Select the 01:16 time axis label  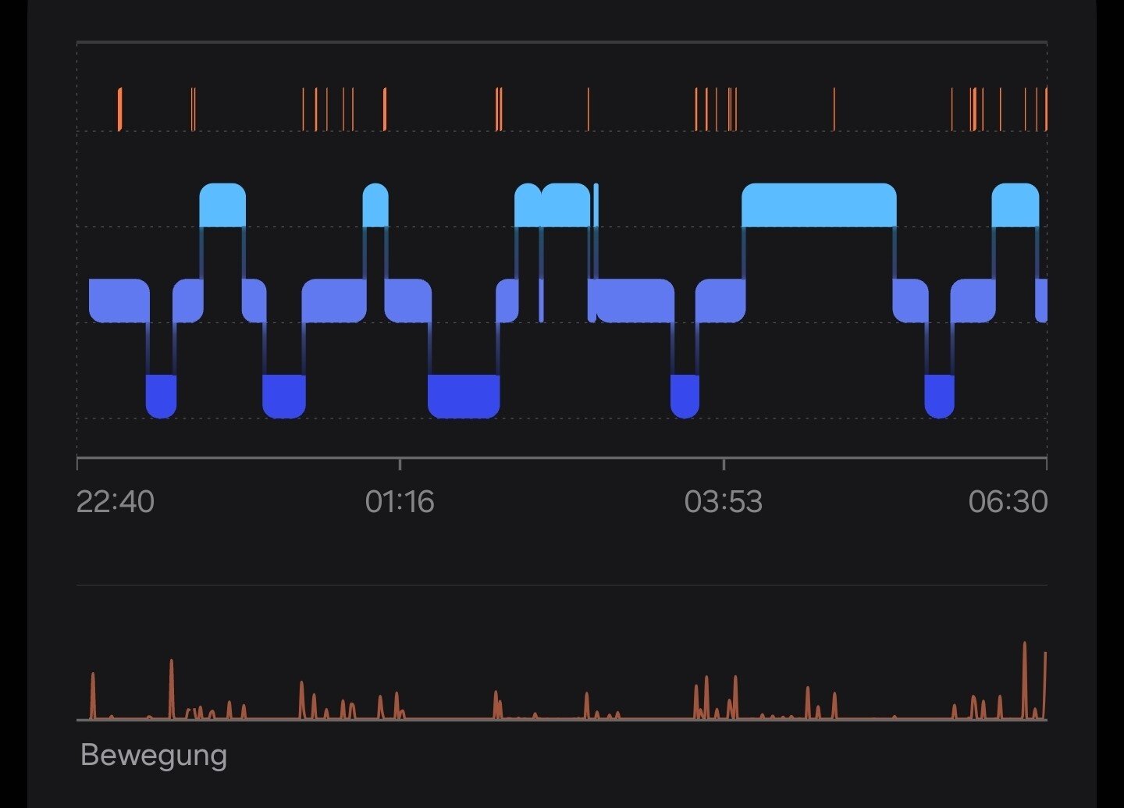(x=400, y=501)
